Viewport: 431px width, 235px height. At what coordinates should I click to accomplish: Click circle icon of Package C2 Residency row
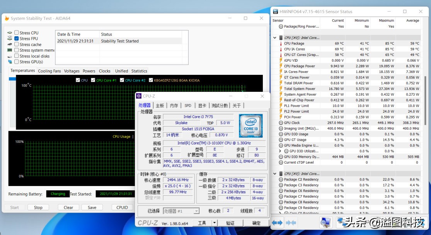(281, 179)
